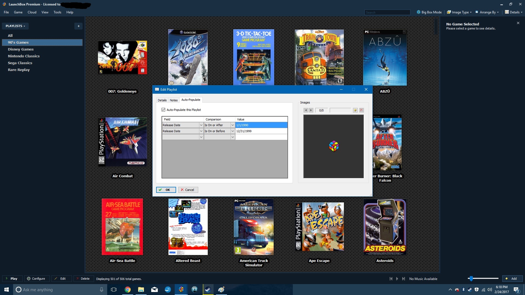This screenshot has height=295, width=525.
Task: Show hidden system tray icons
Action: point(450,290)
